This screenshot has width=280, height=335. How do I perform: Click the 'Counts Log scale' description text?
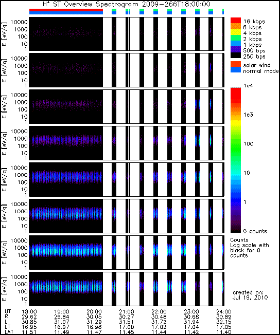pos(250,248)
